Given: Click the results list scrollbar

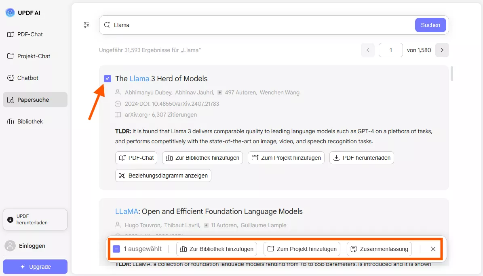Looking at the screenshot, I should tap(452, 73).
